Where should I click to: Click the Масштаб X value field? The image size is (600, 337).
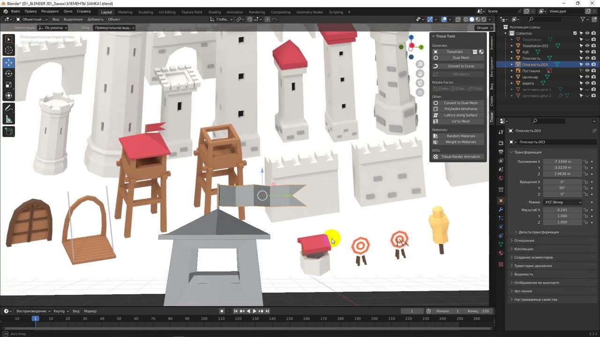coord(562,210)
